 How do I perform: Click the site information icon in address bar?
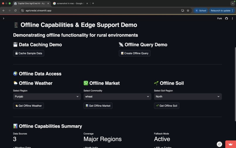pos(23,11)
